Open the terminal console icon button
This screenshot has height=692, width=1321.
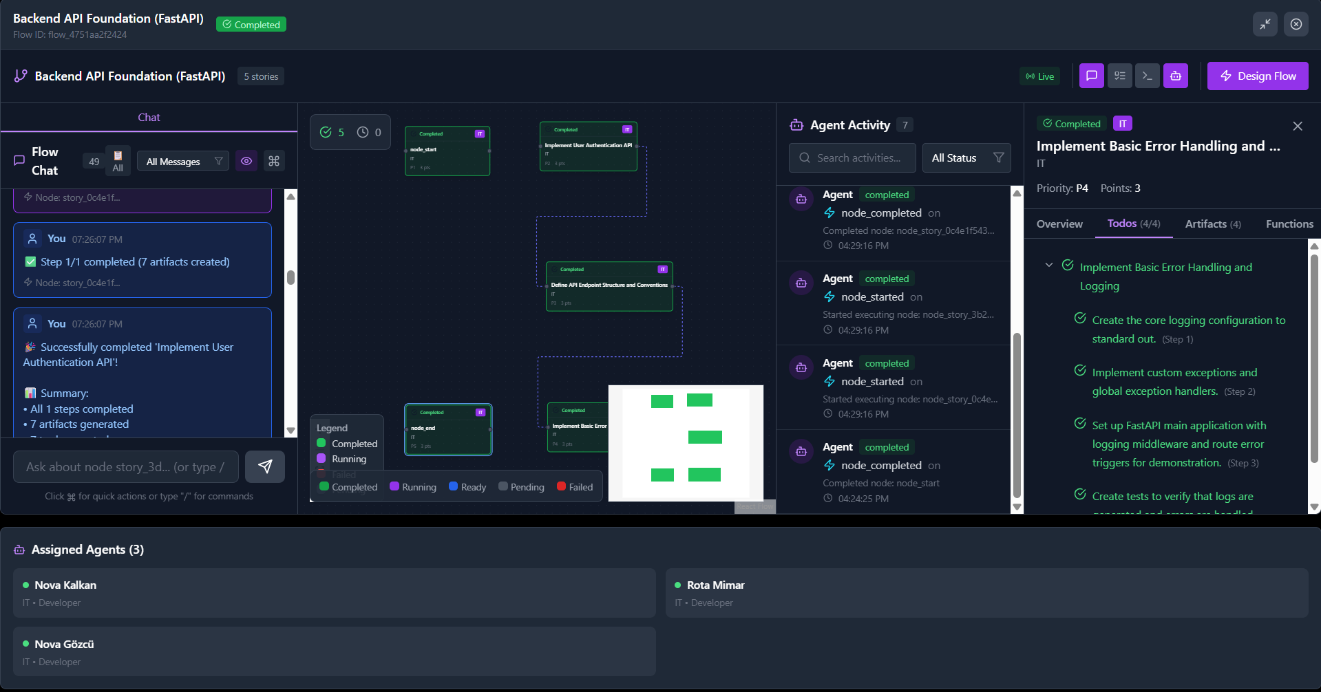tap(1148, 76)
